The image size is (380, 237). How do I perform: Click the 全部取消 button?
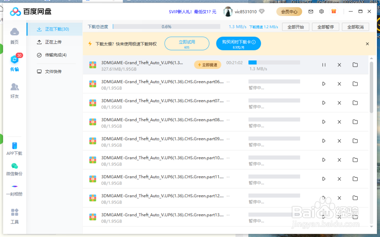pos(356,27)
